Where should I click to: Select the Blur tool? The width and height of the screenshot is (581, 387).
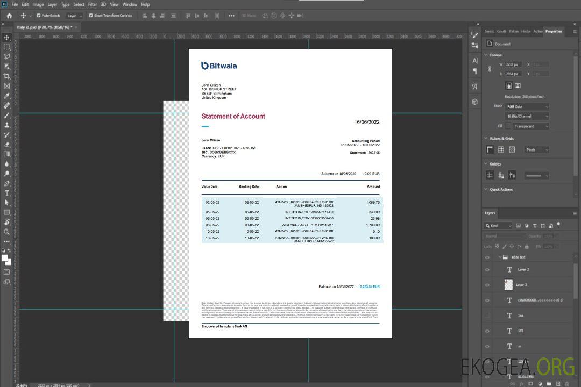[x=6, y=164]
